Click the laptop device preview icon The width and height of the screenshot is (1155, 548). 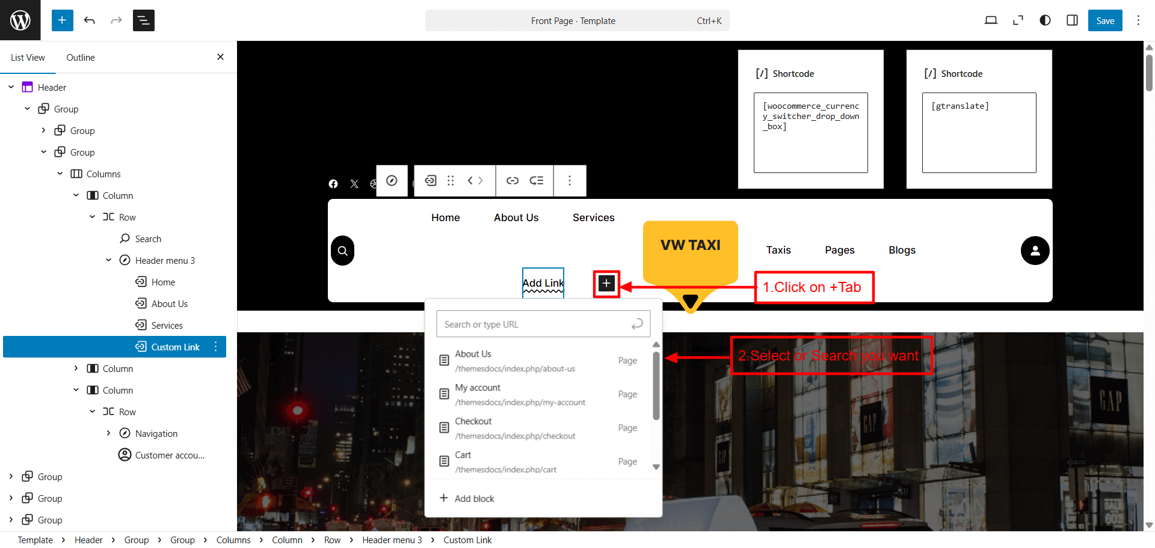pos(991,20)
